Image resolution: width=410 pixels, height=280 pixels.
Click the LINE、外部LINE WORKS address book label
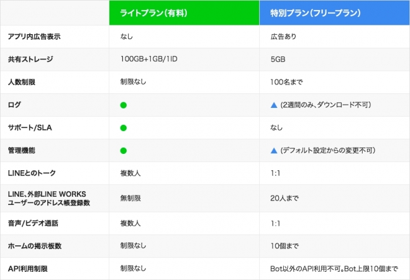(49, 198)
